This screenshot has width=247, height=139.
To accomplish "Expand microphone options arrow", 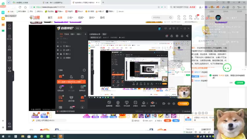I will (147, 103).
